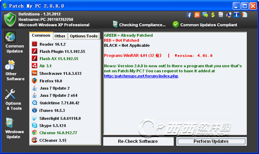Click the Firefox 10.0 icon
Viewport: 259px width, 154px height.
[35, 81]
